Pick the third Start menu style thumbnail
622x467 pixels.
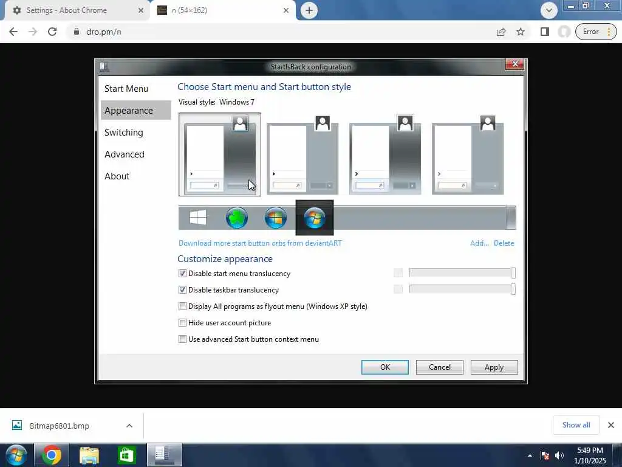[384, 154]
